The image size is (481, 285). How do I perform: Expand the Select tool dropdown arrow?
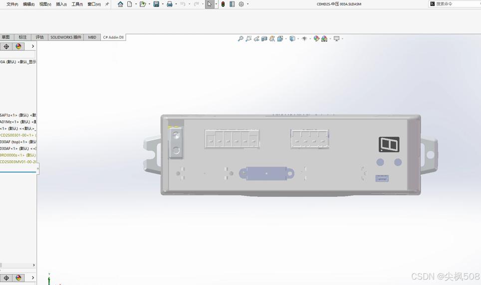pyautogui.click(x=216, y=4)
